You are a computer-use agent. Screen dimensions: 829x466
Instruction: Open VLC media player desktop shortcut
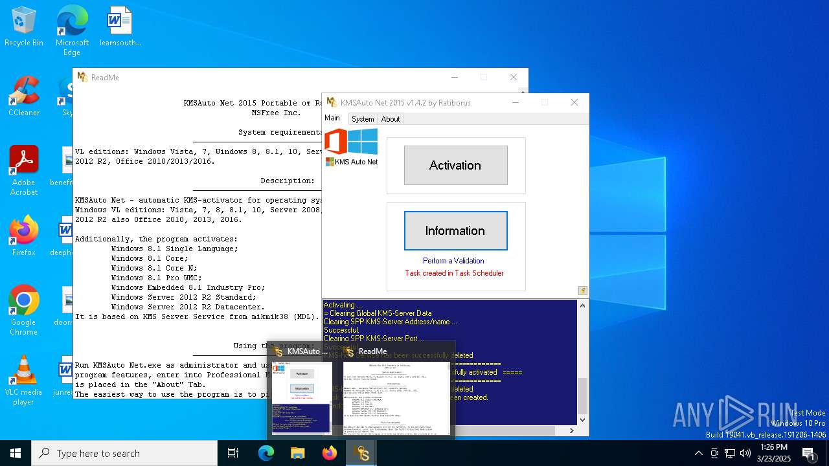[x=24, y=381]
